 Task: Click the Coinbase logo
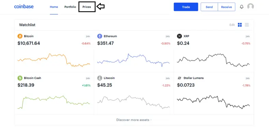pyautogui.click(x=24, y=7)
